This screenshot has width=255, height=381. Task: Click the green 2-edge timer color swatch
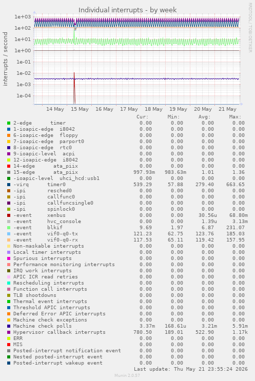9,123
